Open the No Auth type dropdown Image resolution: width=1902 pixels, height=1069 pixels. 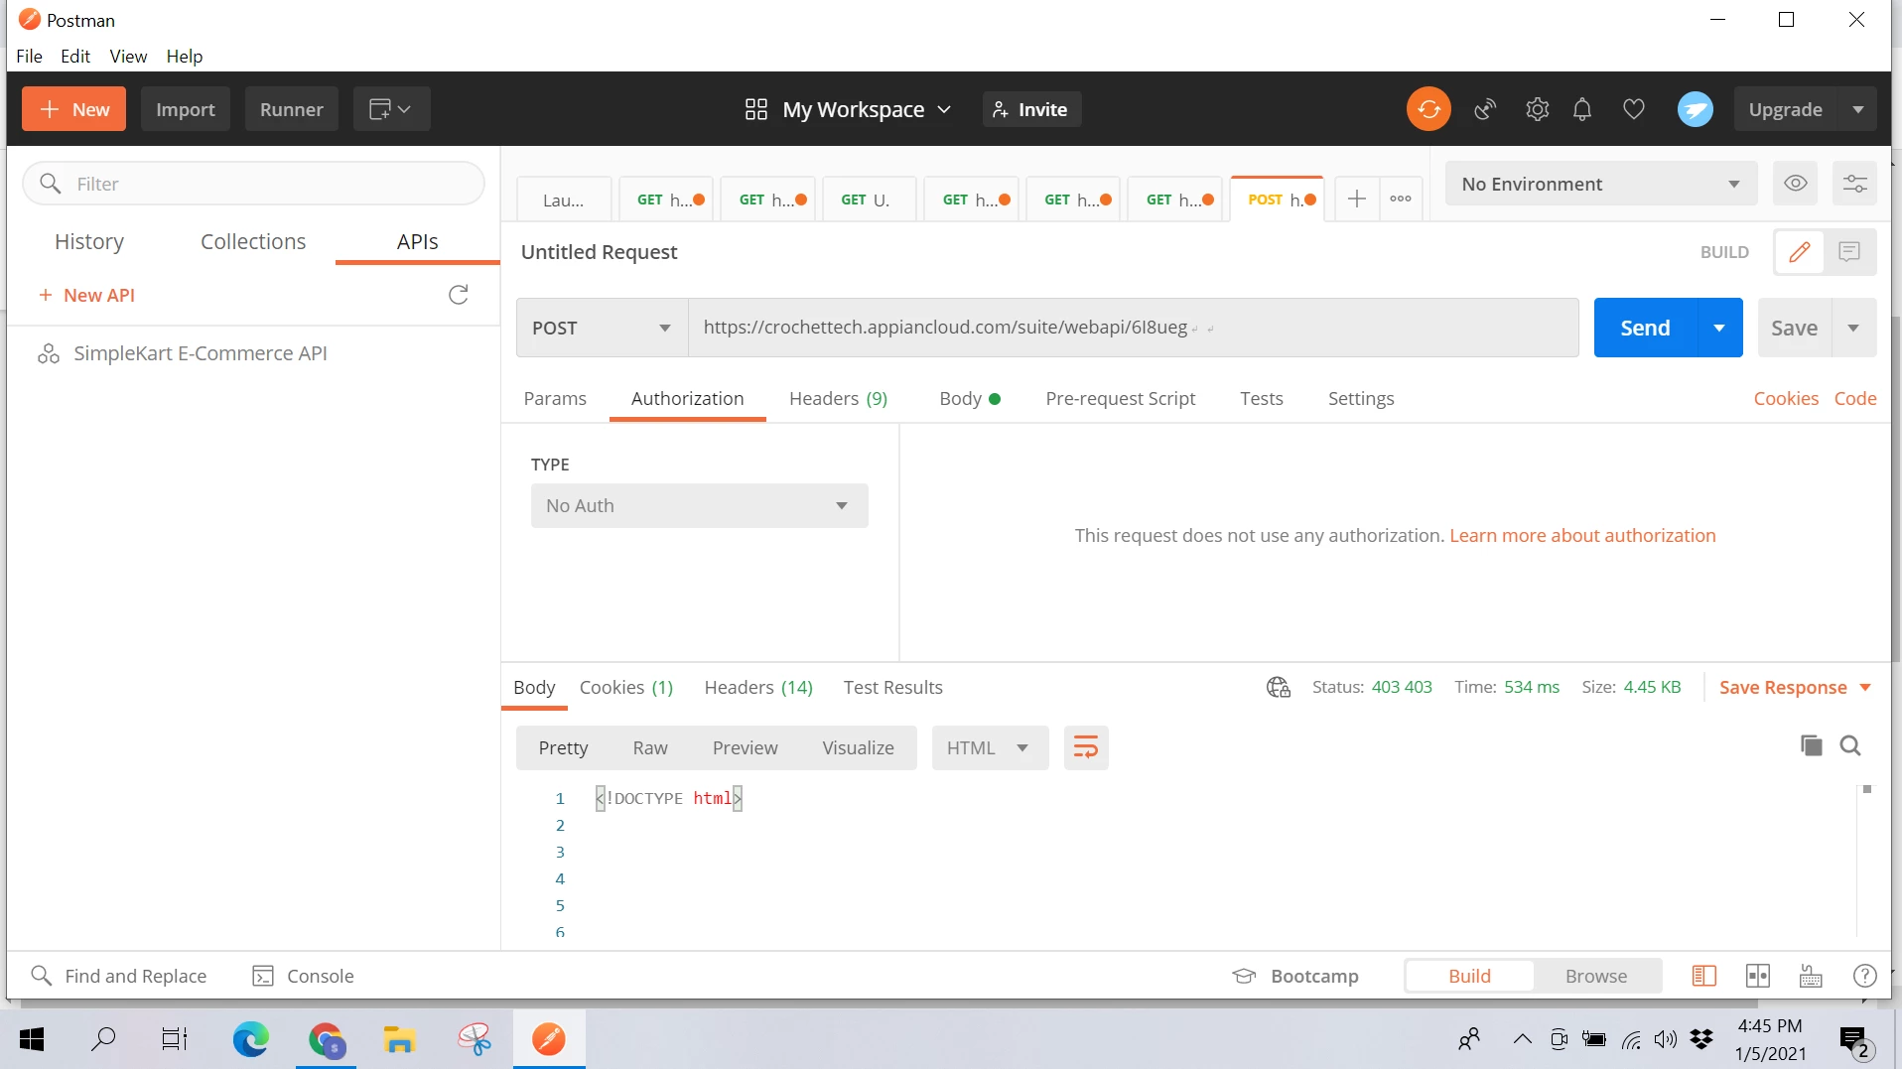699,505
